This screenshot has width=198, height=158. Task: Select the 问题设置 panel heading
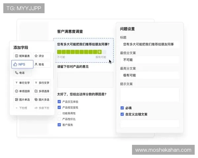click(127, 29)
